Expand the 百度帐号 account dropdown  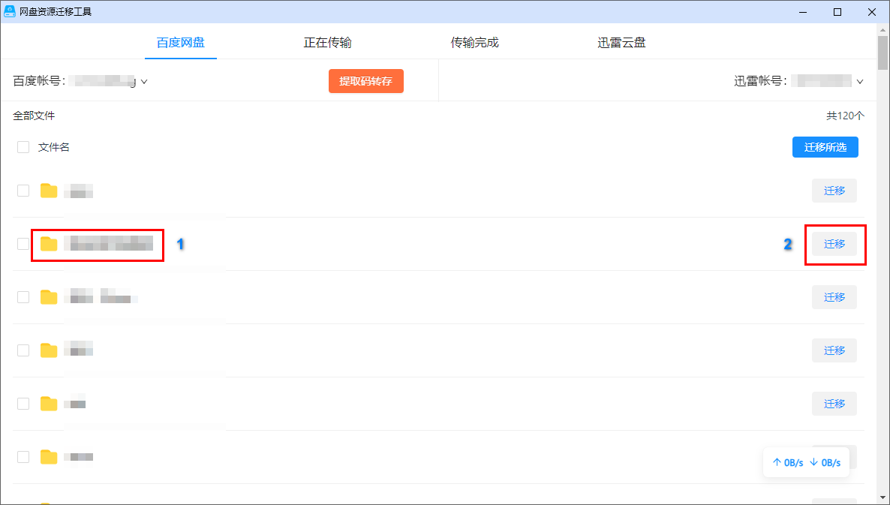[x=144, y=82]
